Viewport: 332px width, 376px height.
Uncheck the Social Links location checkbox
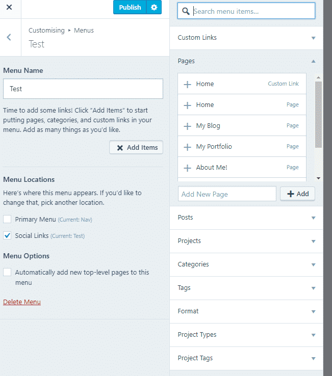(x=7, y=235)
